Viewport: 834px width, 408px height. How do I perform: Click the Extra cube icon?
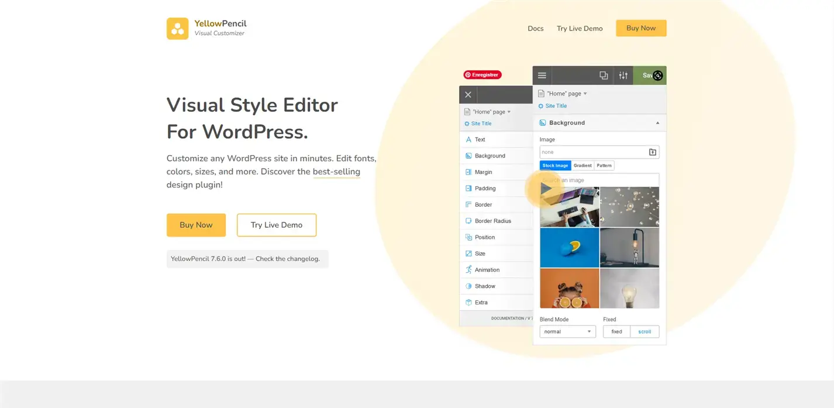coord(468,303)
